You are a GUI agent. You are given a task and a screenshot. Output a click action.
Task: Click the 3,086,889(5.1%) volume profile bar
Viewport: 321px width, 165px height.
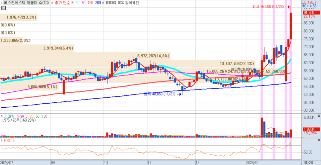click(29, 87)
